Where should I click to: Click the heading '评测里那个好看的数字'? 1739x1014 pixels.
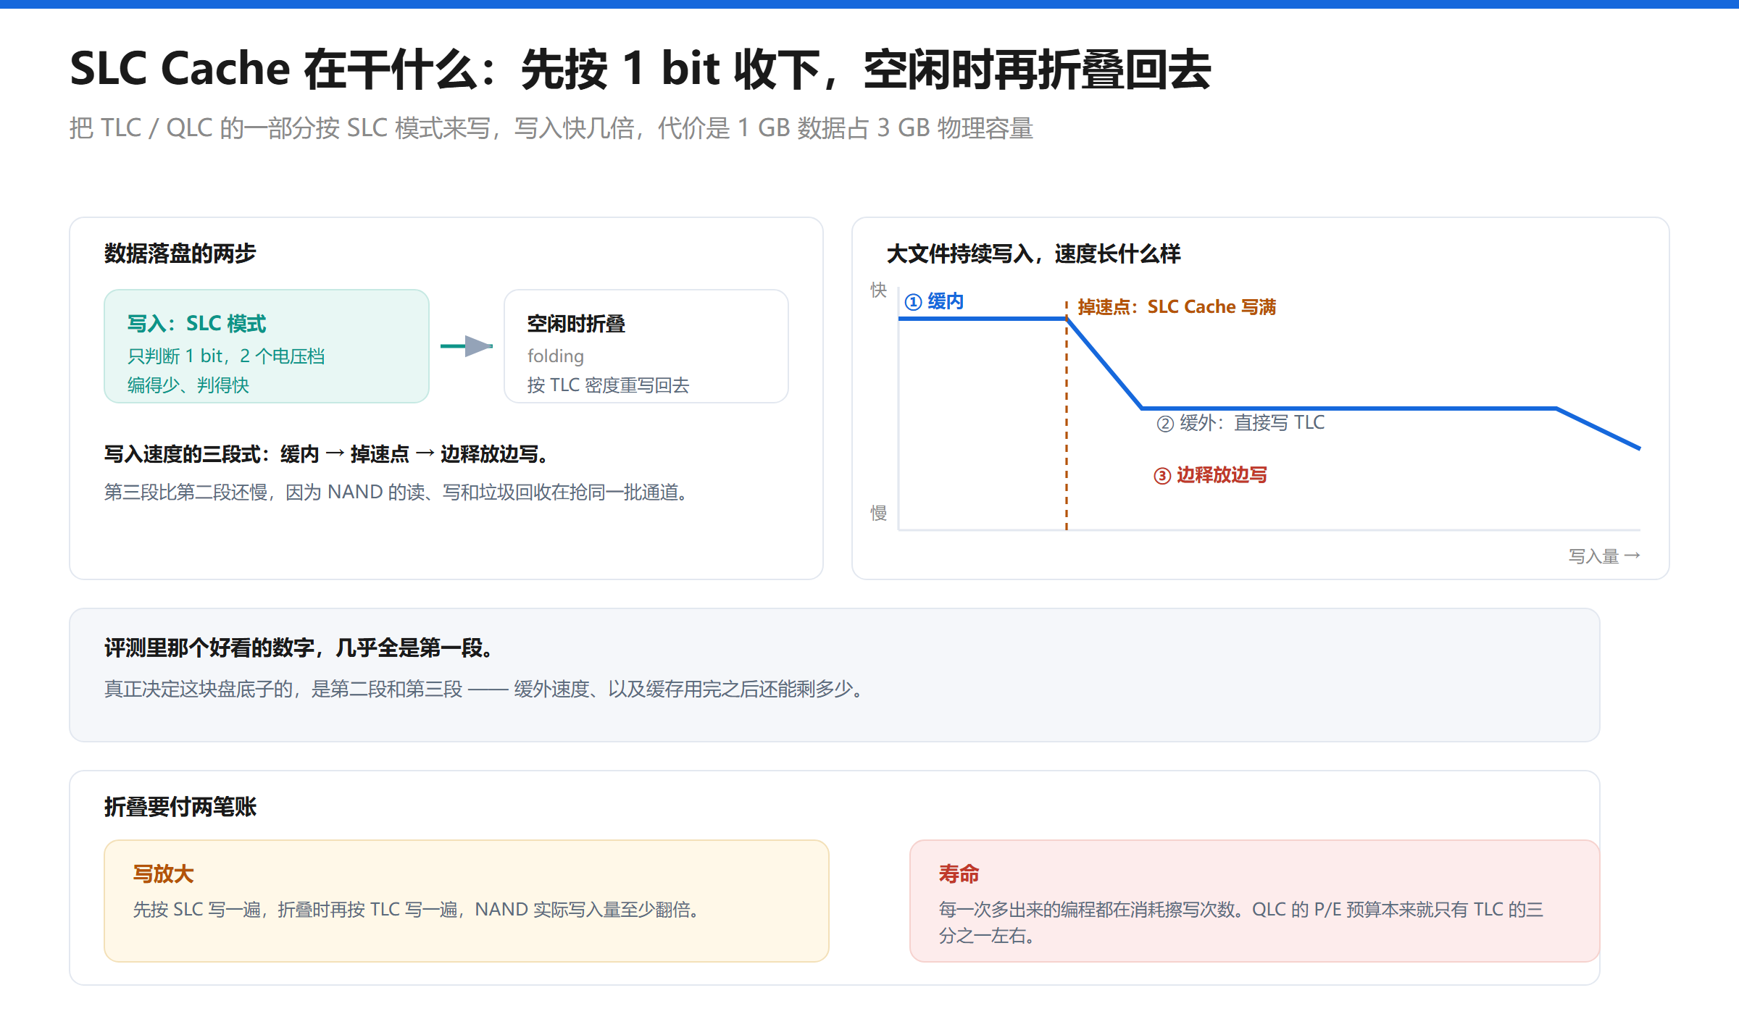[299, 648]
